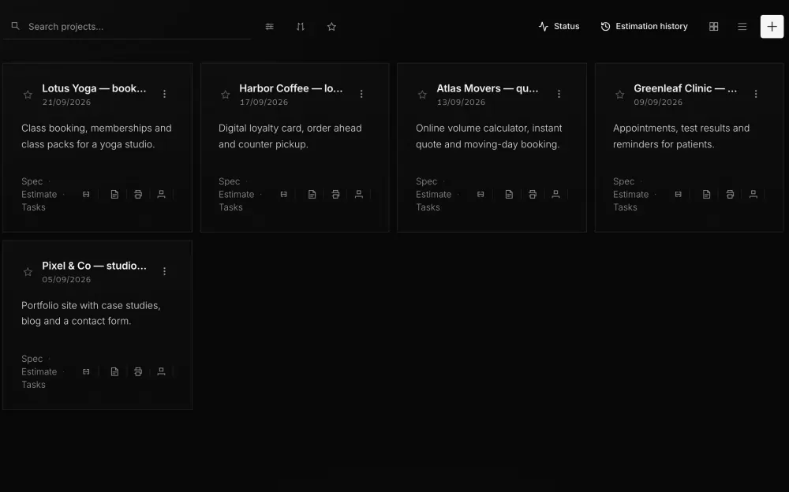This screenshot has width=789, height=492.
Task: Click 'Estimate' on the Harbor Coffee card
Action: (x=236, y=194)
